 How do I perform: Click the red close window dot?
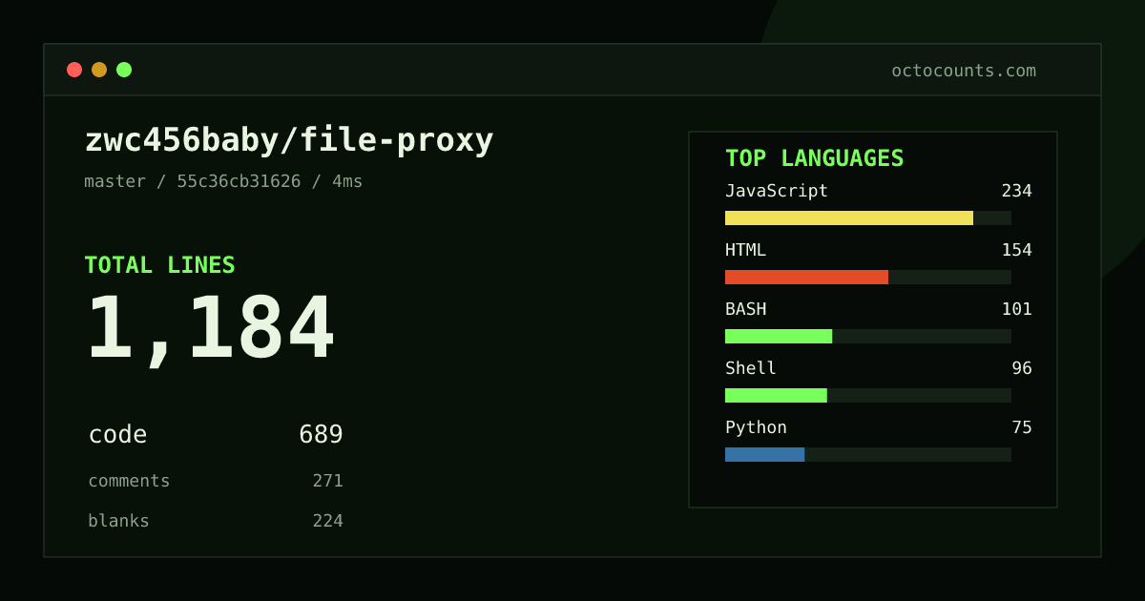(74, 70)
